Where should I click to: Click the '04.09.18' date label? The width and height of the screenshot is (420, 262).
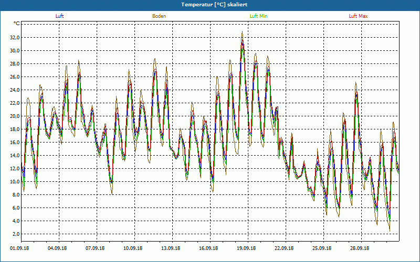tap(57, 248)
